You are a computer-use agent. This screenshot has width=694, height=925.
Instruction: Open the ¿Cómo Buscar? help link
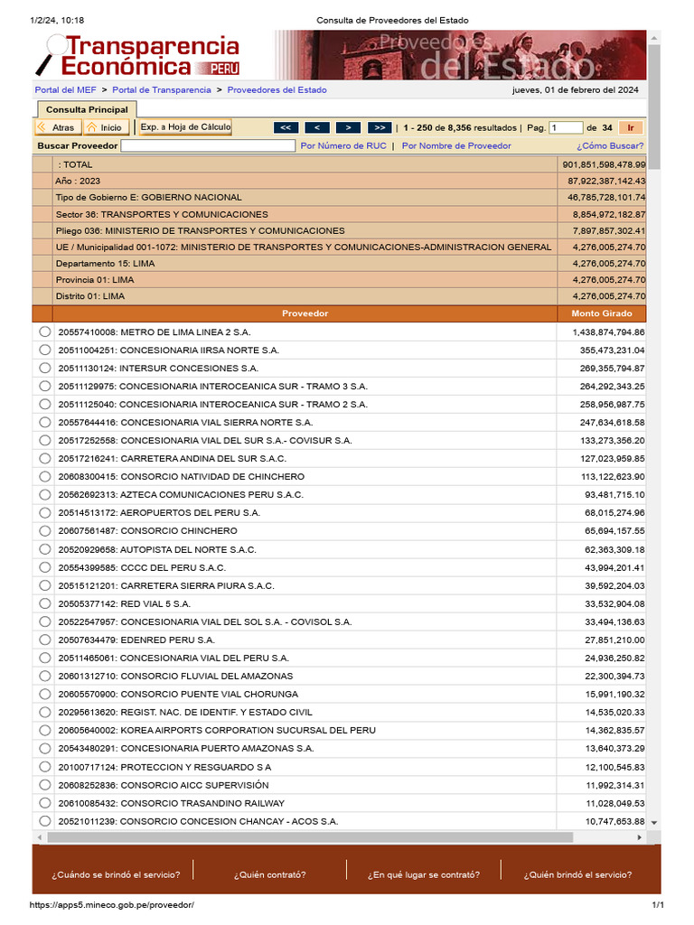(610, 145)
